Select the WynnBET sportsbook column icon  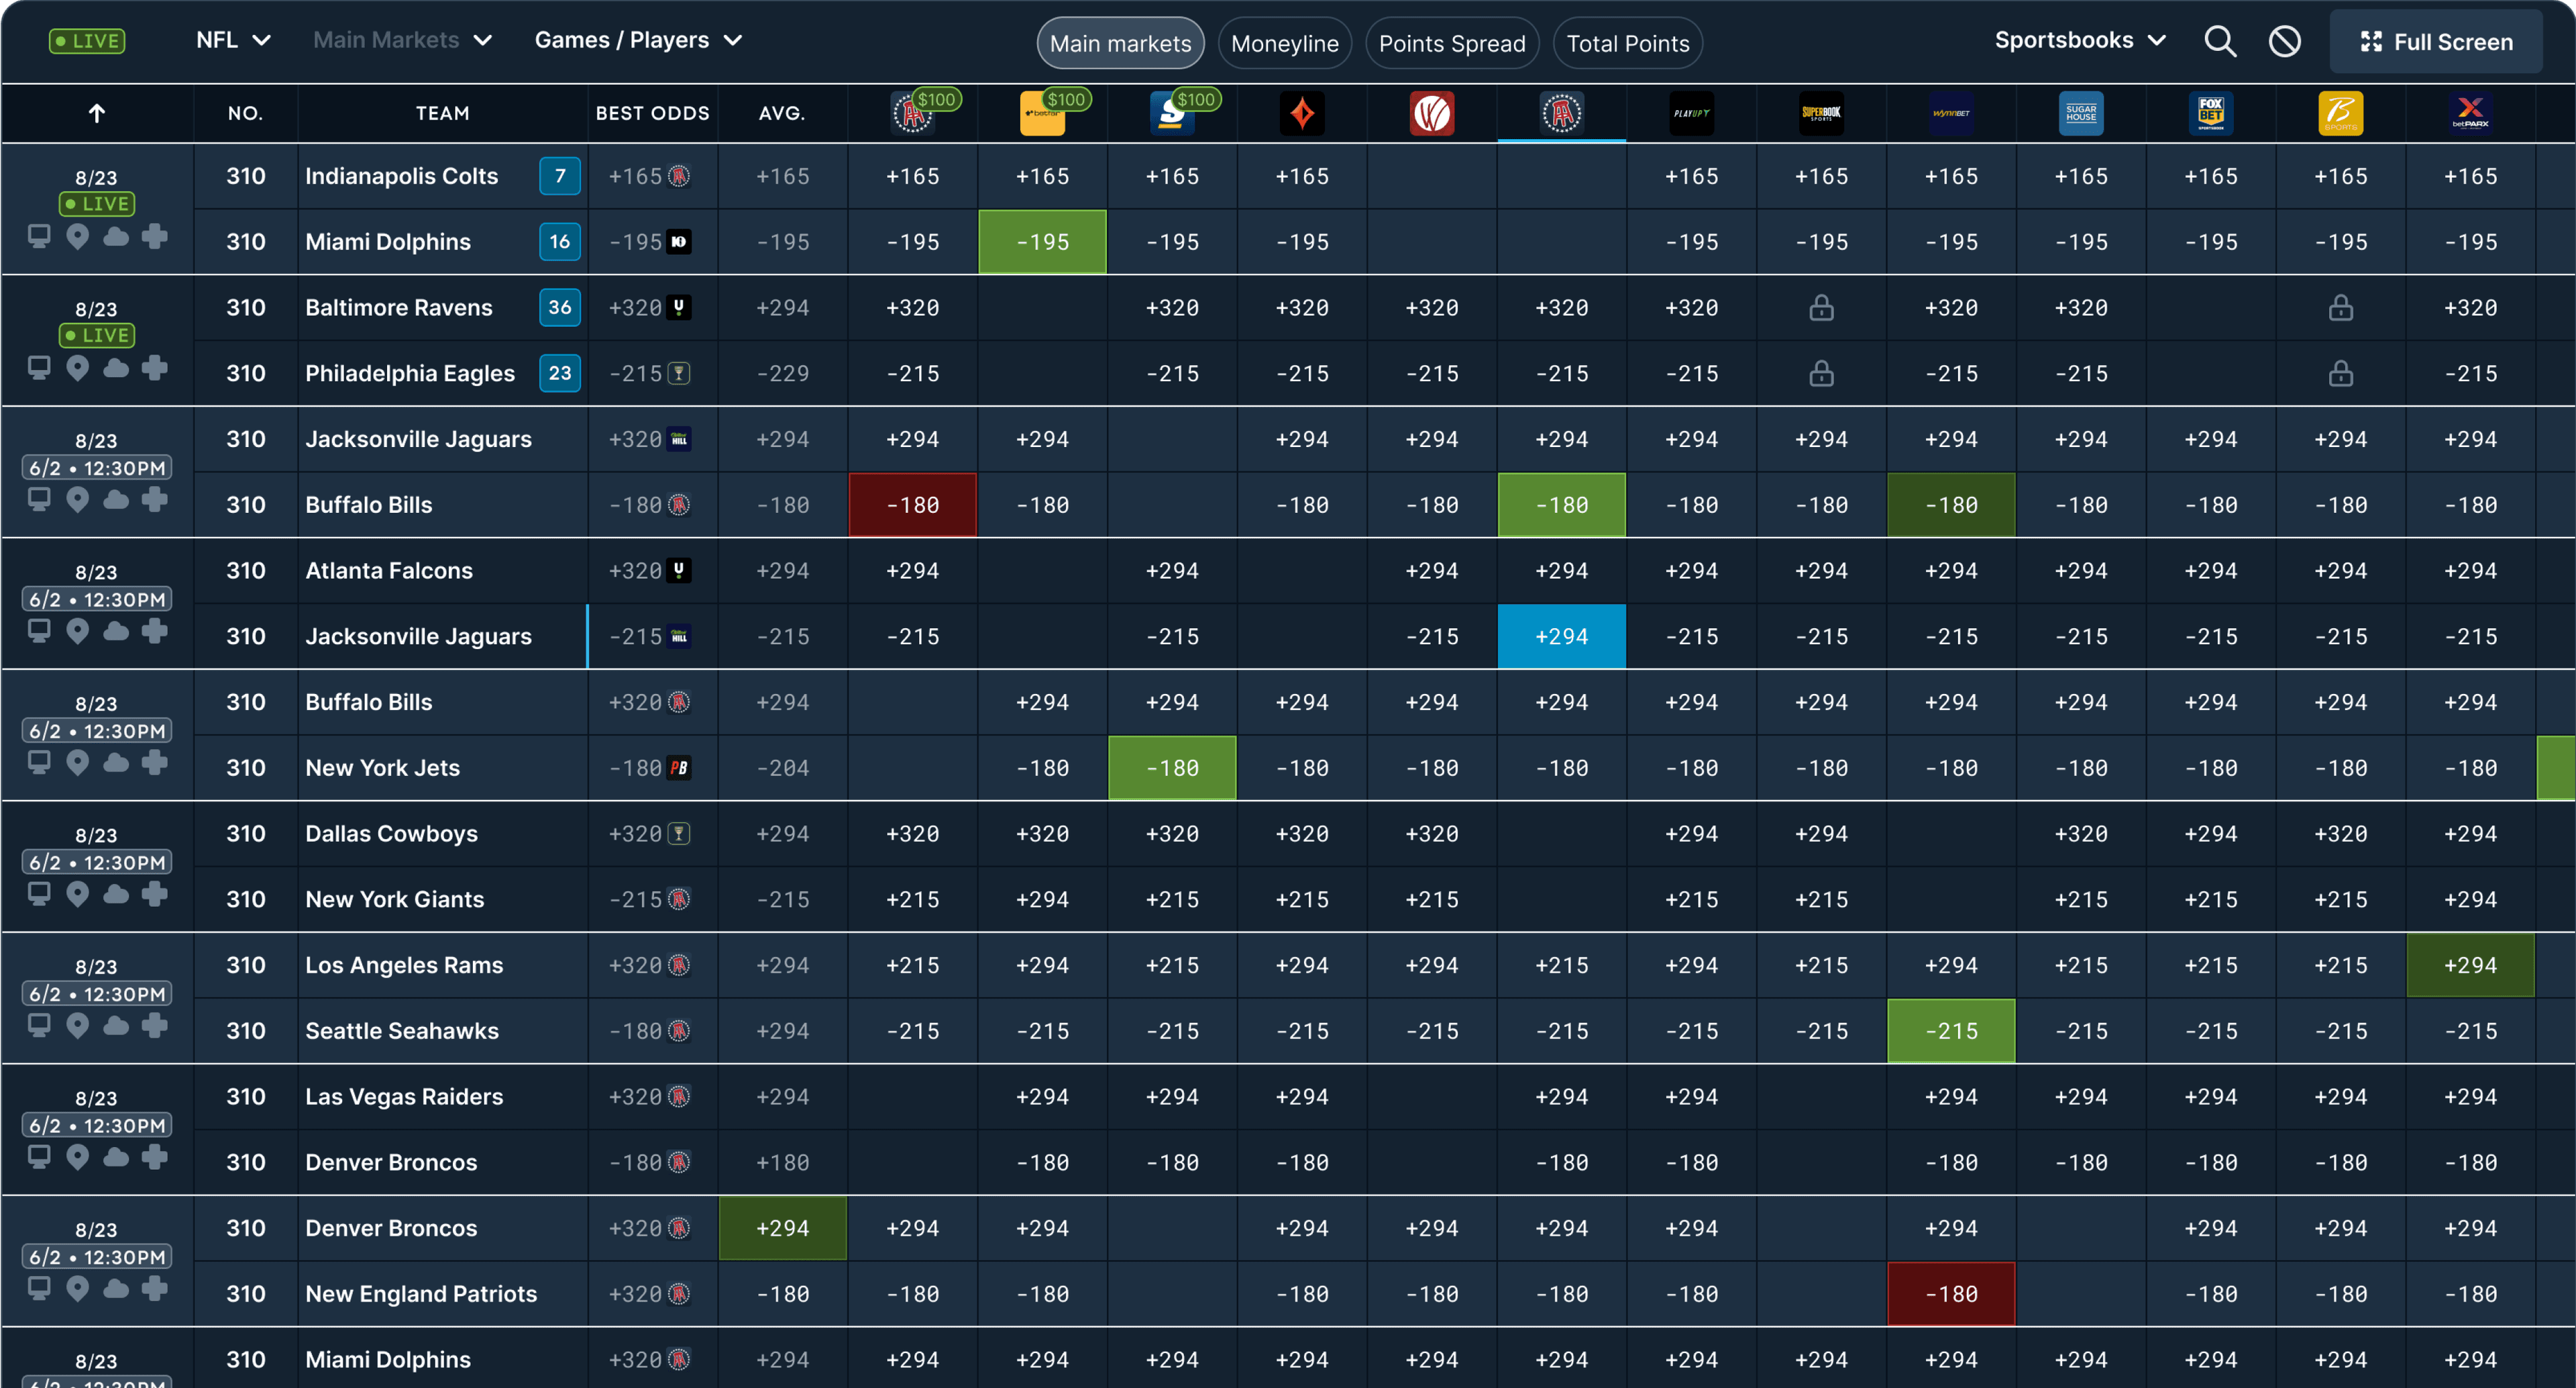[x=1951, y=113]
